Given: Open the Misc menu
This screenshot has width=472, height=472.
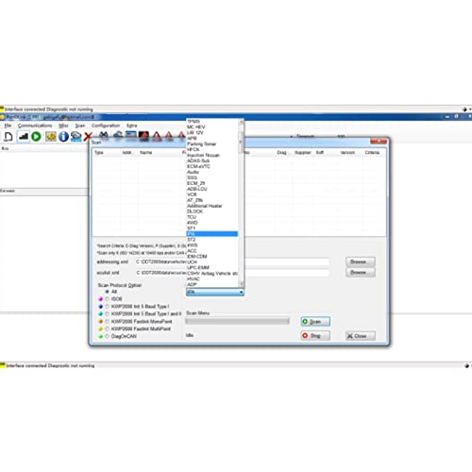Looking at the screenshot, I should (x=63, y=126).
